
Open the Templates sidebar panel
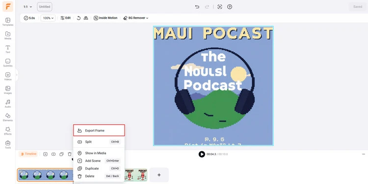point(8,22)
